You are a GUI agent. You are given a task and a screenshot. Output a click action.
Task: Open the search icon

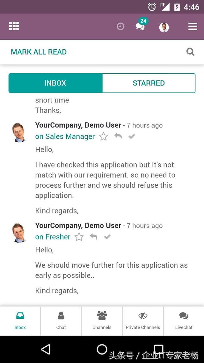190,52
